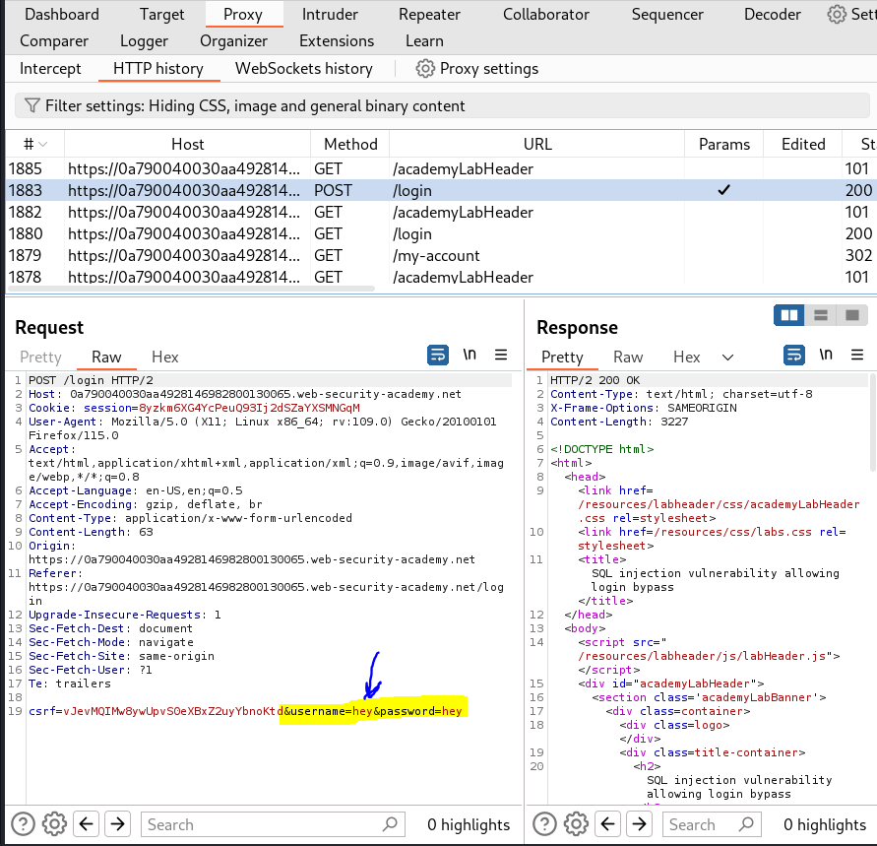The height and width of the screenshot is (846, 877).
Task: Open Burp Settings via top-right gear icon
Action: tap(836, 14)
